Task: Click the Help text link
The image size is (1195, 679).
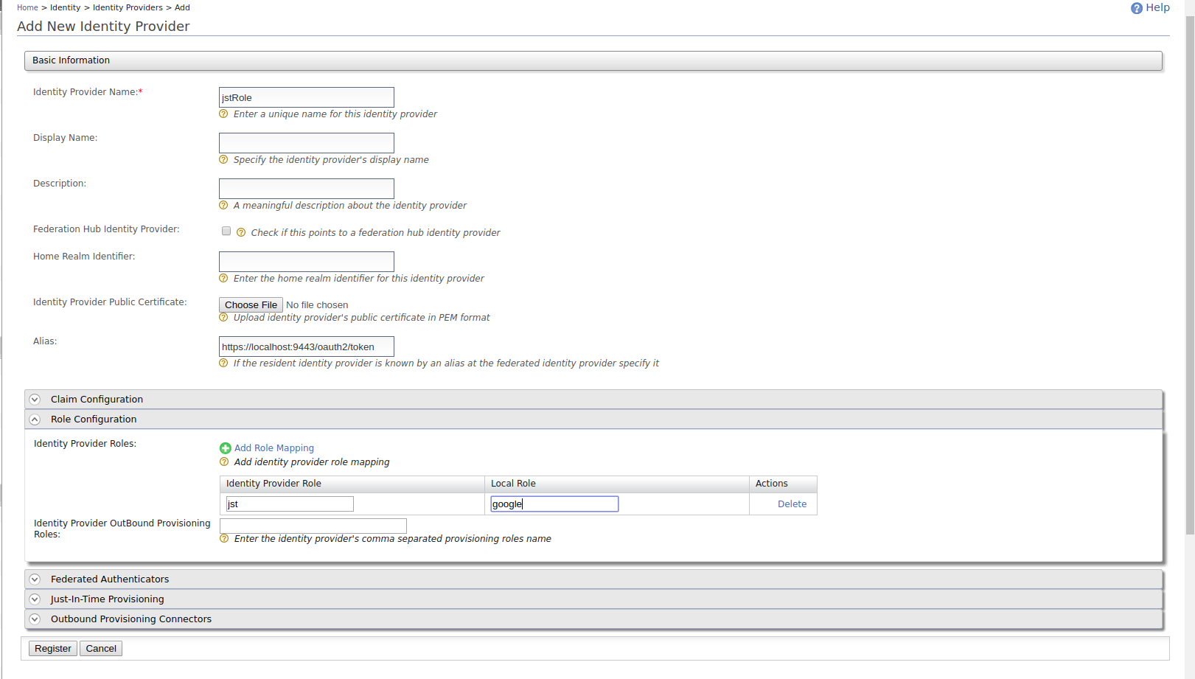Action: [1157, 7]
